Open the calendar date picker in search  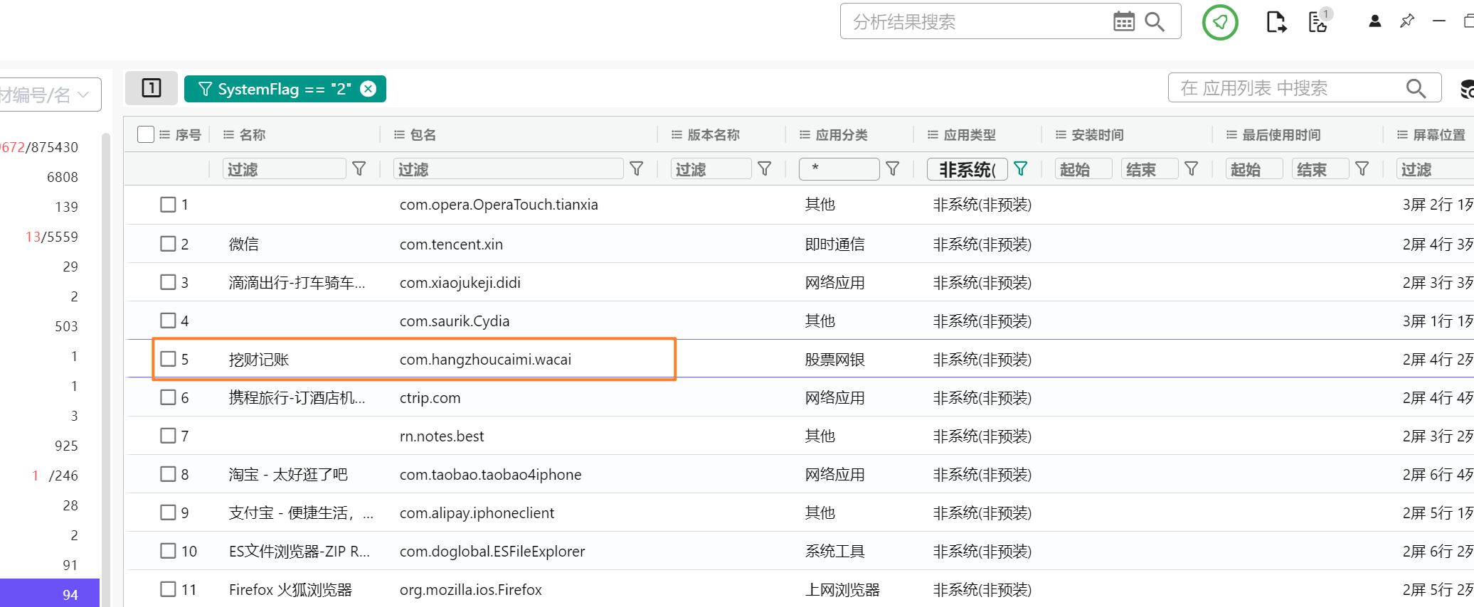(x=1124, y=22)
